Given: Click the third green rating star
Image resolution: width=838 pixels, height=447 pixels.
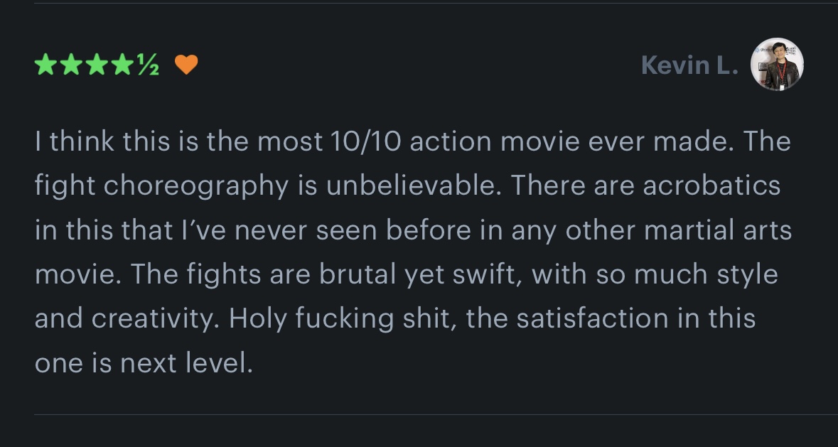Looking at the screenshot, I should pyautogui.click(x=97, y=66).
